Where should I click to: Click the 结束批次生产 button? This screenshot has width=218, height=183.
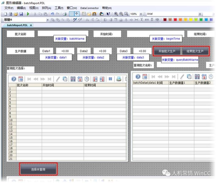(195, 51)
